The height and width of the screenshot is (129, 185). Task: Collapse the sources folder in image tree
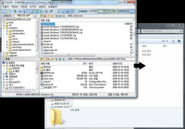[4, 28]
